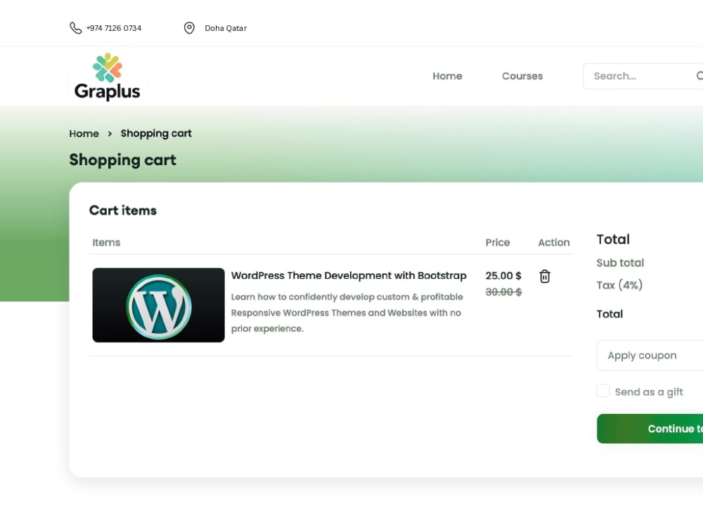Click the Price column header
This screenshot has height=527, width=703.
498,242
